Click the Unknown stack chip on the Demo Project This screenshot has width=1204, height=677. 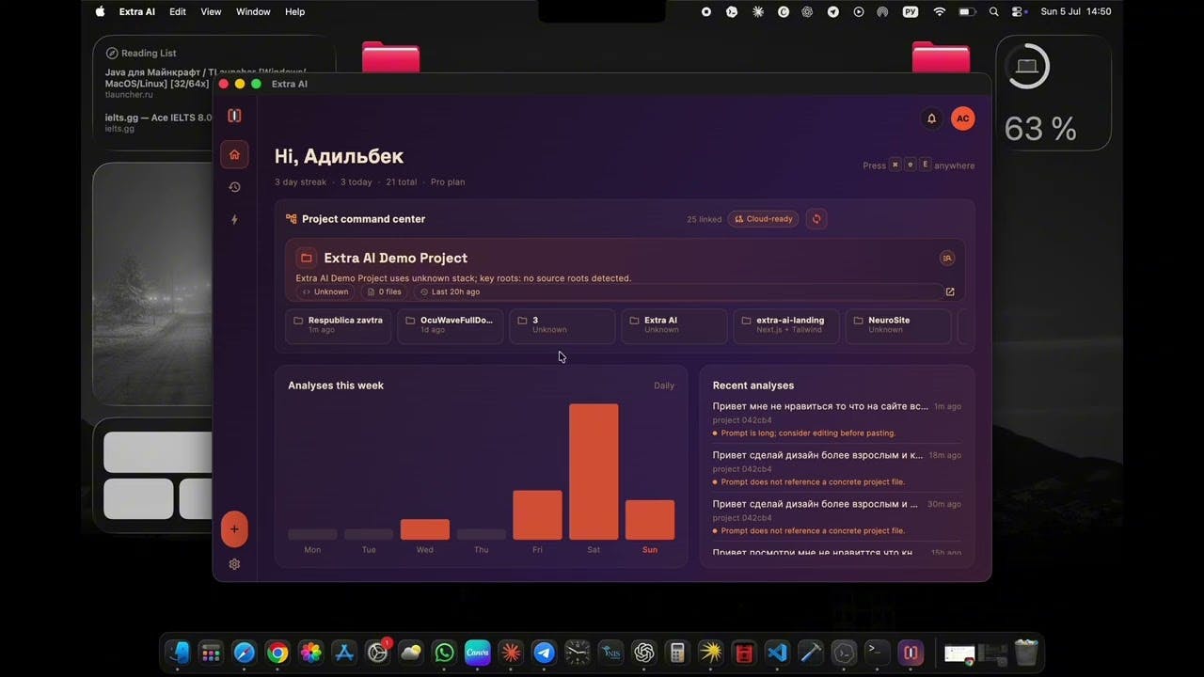tap(325, 291)
